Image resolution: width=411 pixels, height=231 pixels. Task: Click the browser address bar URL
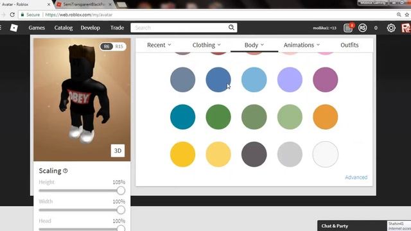[x=78, y=15]
